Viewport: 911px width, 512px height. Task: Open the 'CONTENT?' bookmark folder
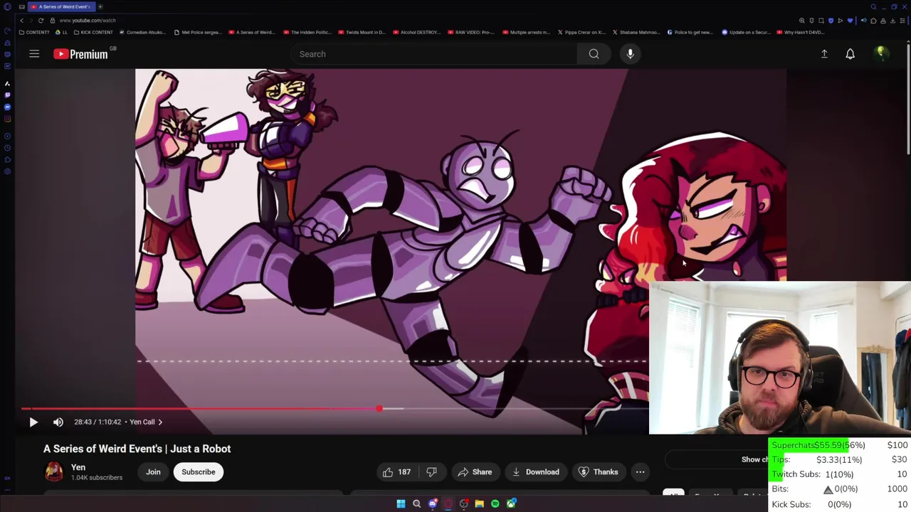[34, 32]
